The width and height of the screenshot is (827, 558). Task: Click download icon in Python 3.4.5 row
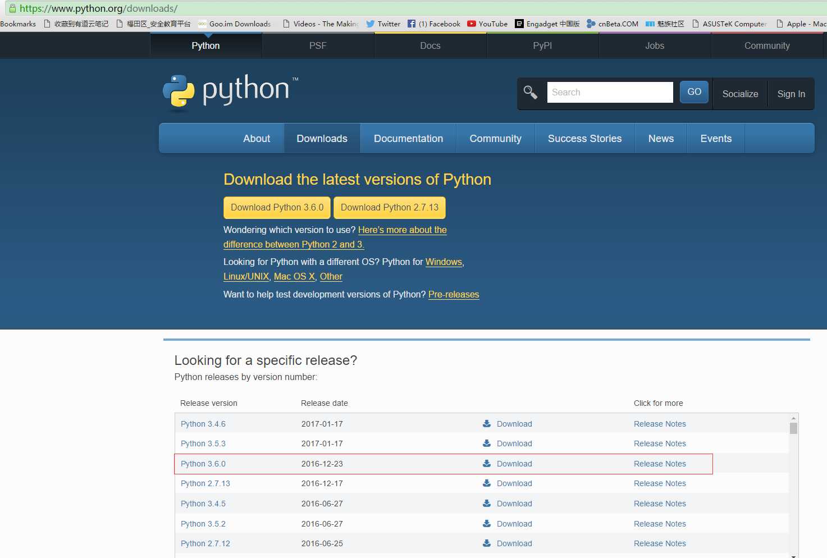pyautogui.click(x=487, y=504)
